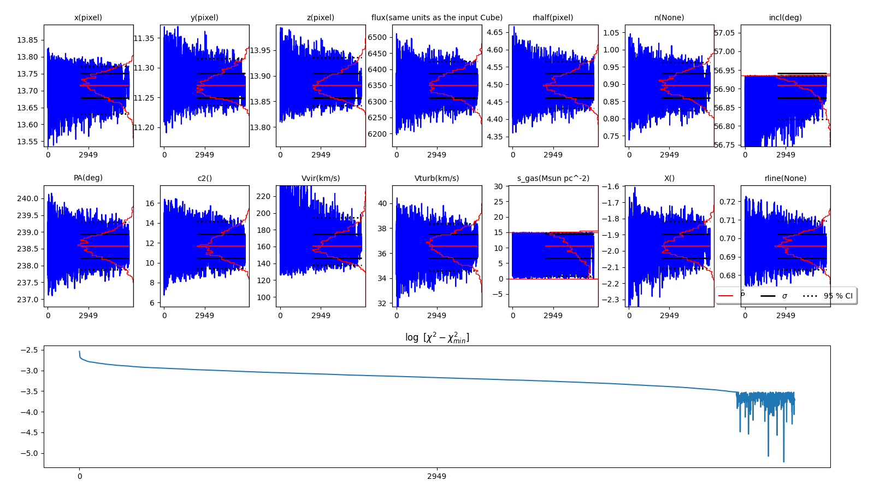Click the c2() trace plot
This screenshot has width=874, height=492.
[204, 246]
